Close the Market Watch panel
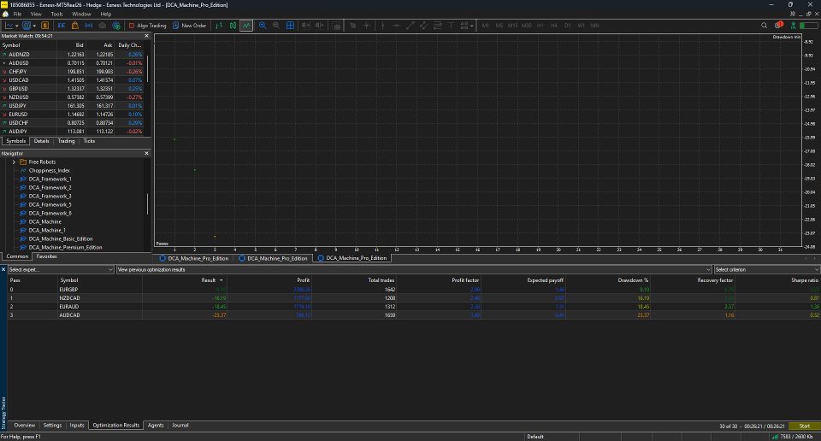821x441 pixels. coord(146,36)
